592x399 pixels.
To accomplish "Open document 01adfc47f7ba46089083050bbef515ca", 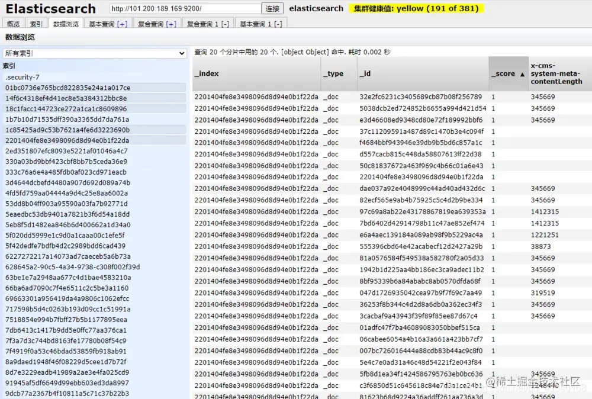I will 420,327.
